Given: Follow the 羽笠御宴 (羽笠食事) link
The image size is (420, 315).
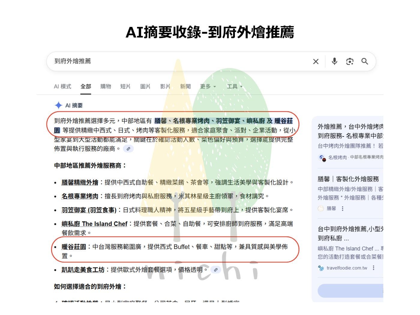Looking at the screenshot, I should (x=89, y=210).
